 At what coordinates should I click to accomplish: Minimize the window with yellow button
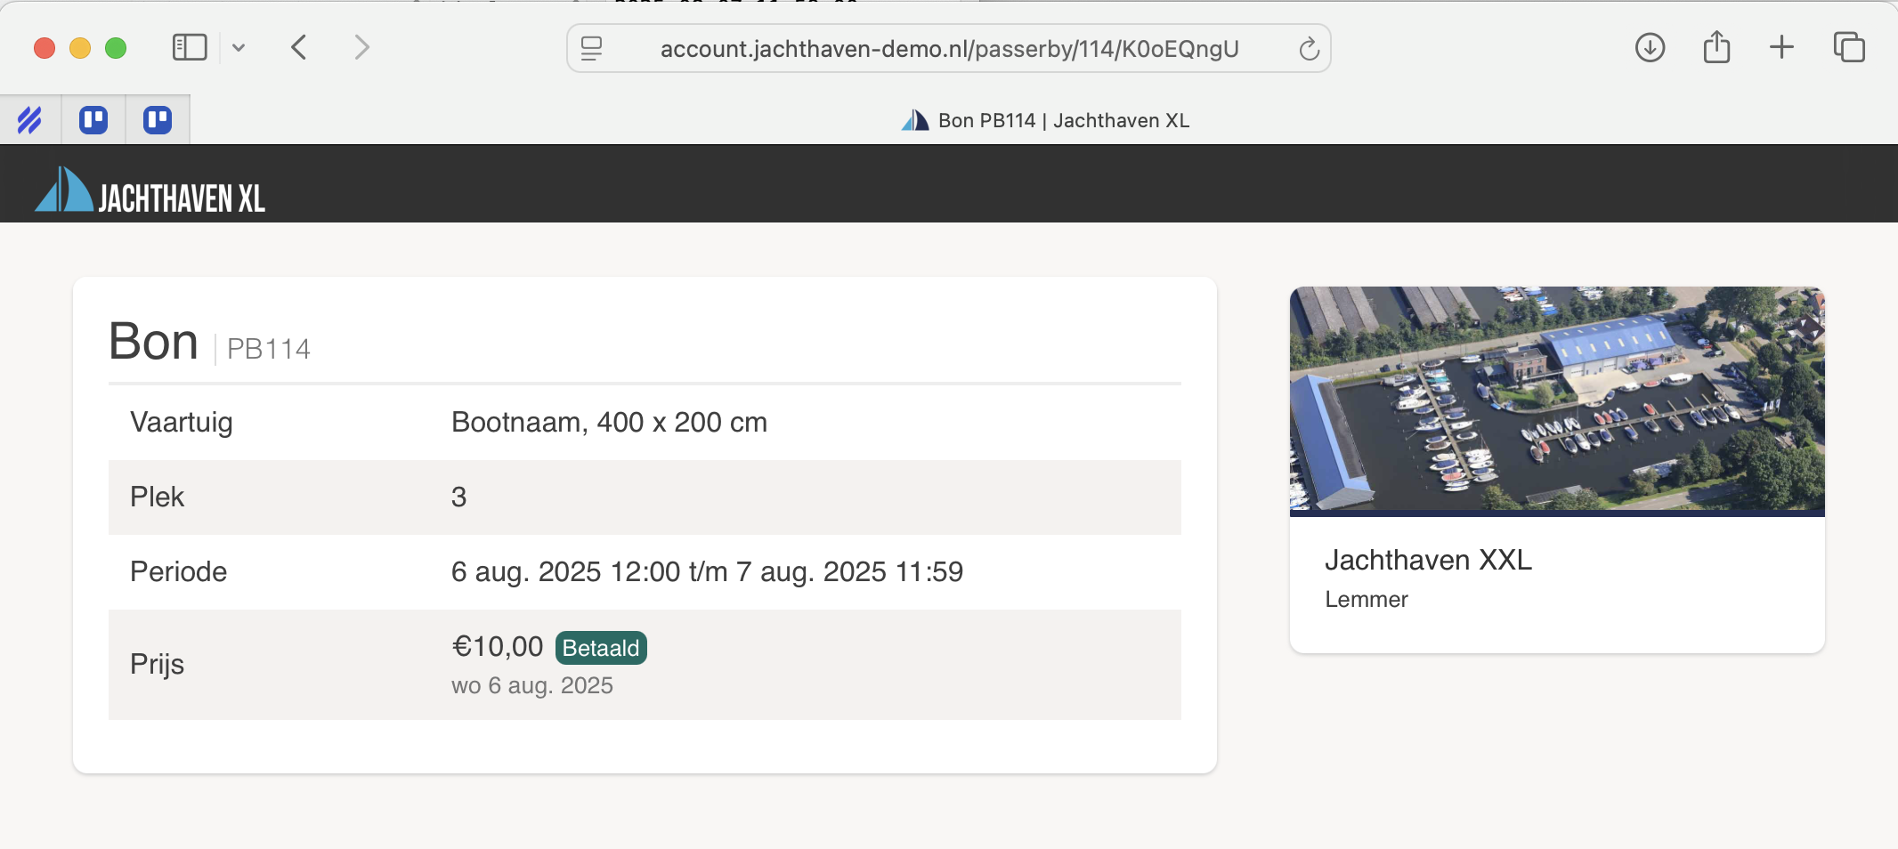click(x=80, y=48)
